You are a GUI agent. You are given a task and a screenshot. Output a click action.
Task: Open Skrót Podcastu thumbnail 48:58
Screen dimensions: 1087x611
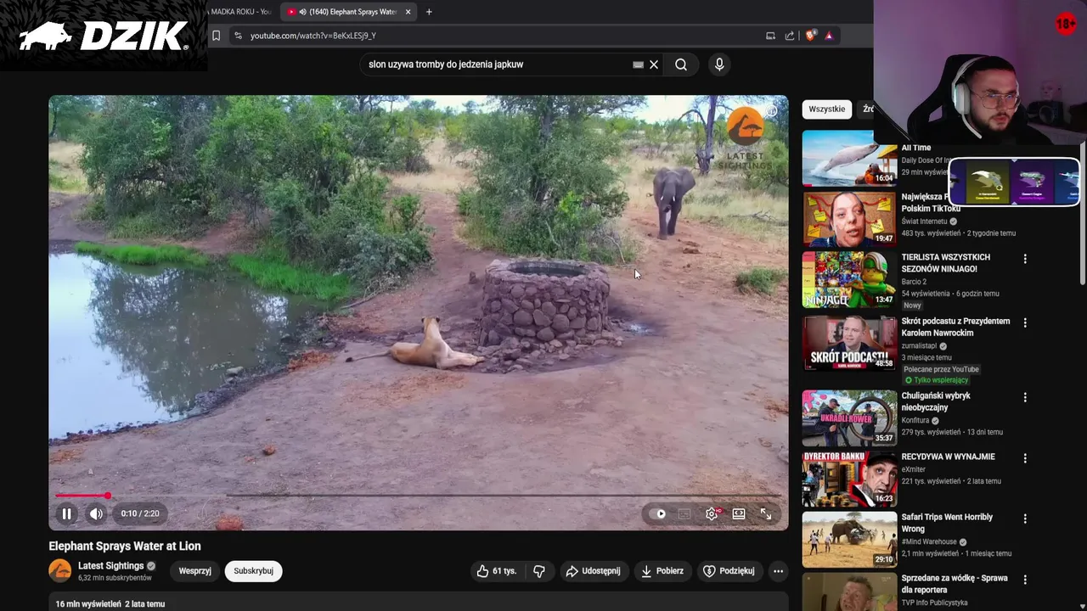tap(849, 344)
